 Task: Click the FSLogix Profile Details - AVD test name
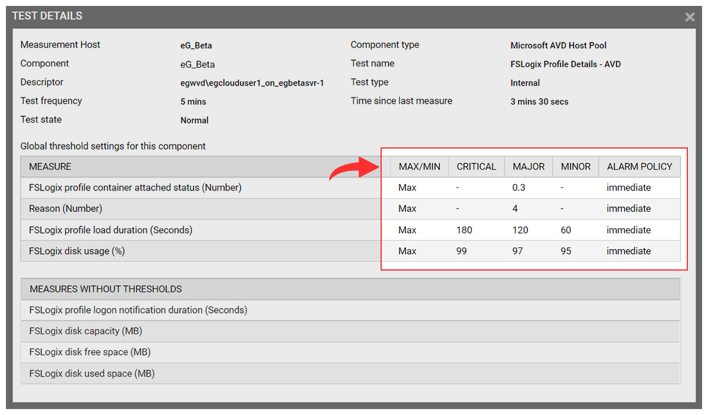(565, 64)
